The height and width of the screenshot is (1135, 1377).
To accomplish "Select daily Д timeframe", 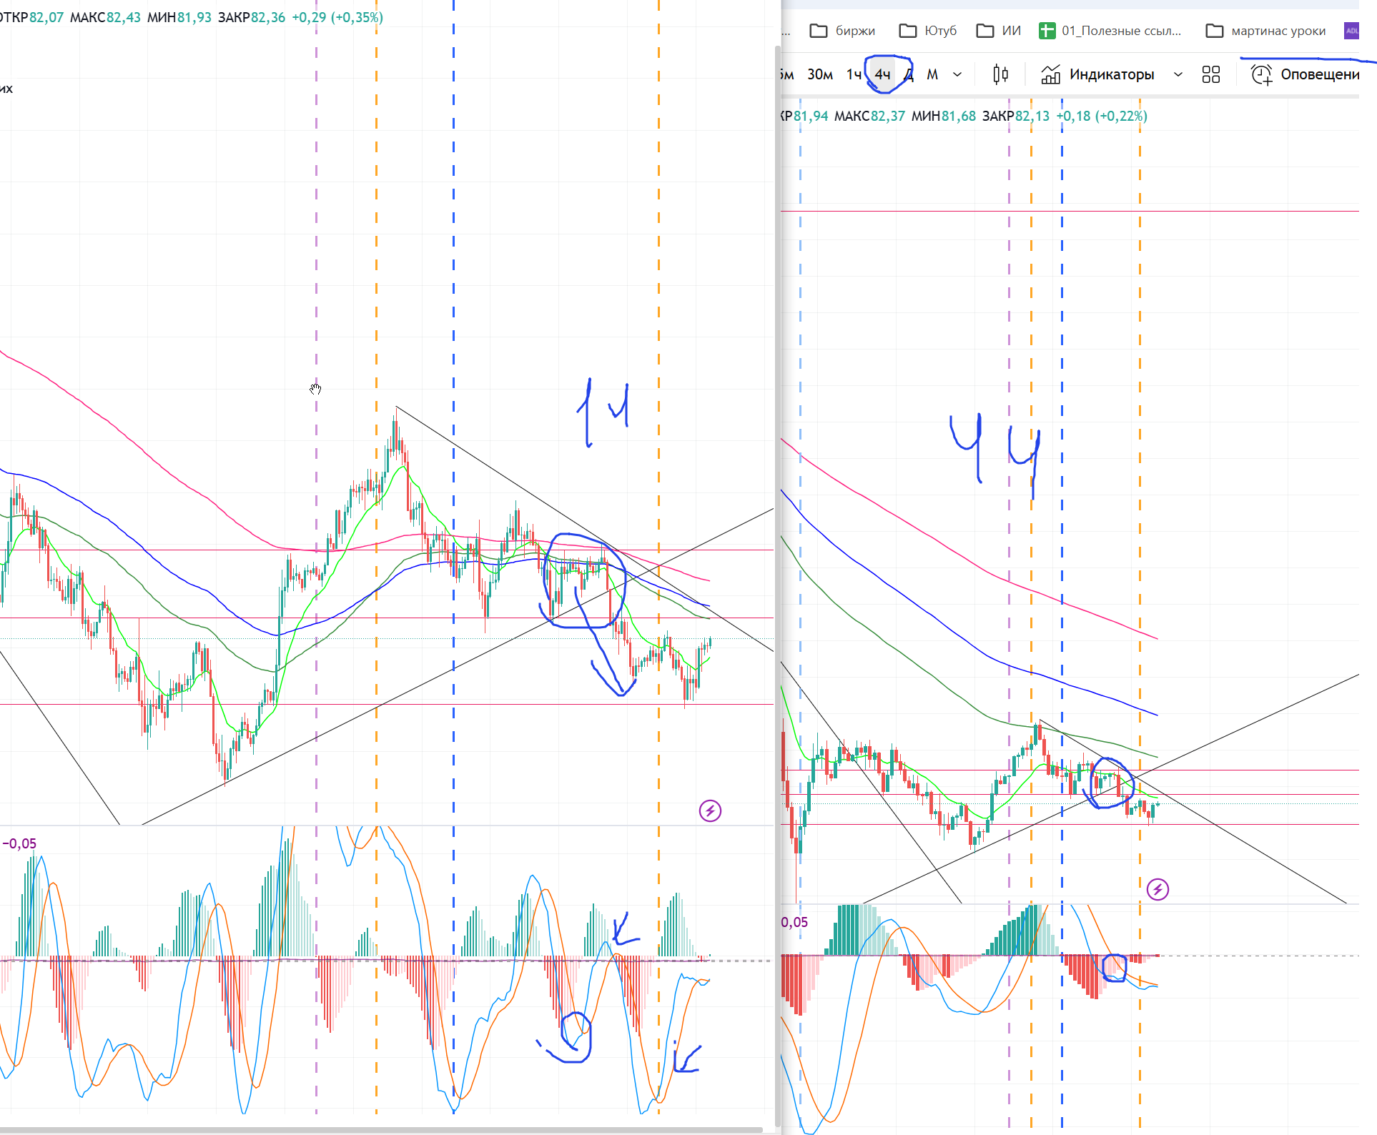I will click(909, 74).
